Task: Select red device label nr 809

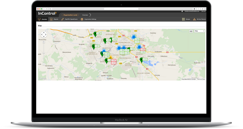Action: [x=142, y=49]
